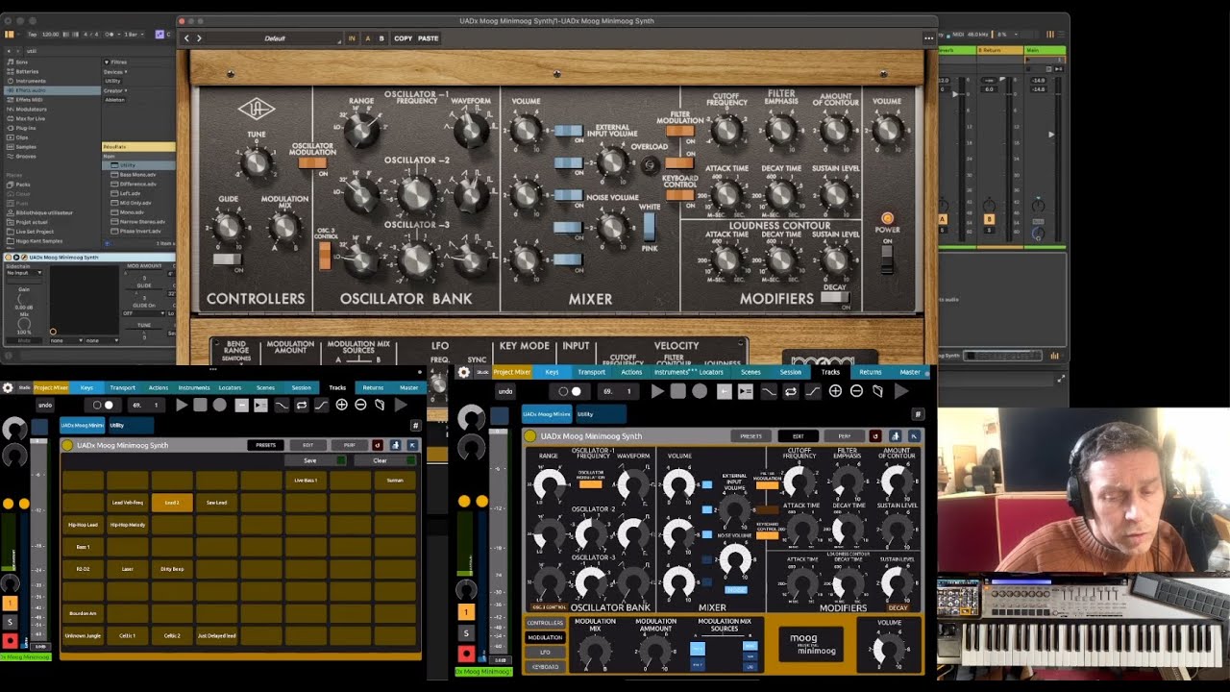Screen dimensions: 1230x692
Task: Click PASTE in UAD plugin toolbar
Action: [429, 38]
